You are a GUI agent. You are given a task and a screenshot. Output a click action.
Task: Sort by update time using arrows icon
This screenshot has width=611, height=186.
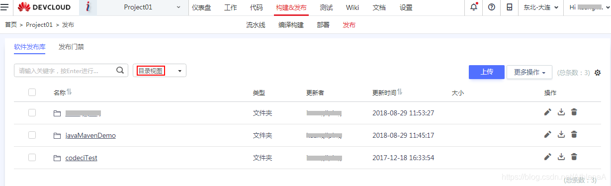pos(400,92)
